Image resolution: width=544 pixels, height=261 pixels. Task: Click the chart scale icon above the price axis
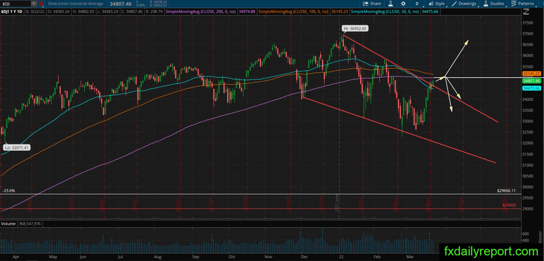(526, 12)
